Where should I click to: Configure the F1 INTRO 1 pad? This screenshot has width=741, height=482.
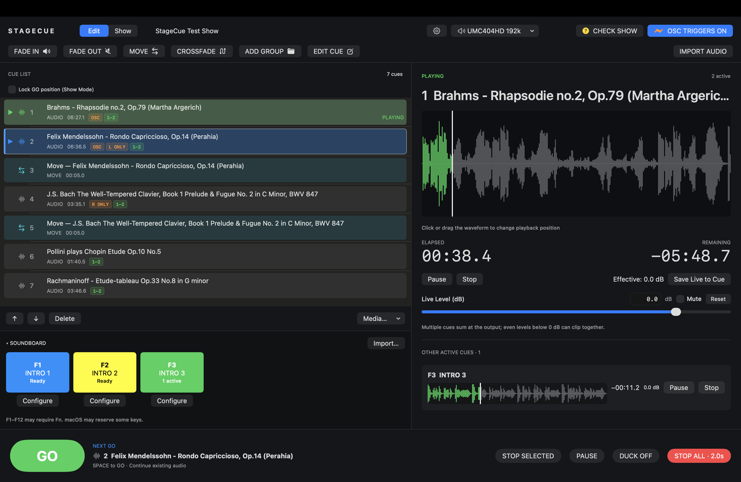38,401
